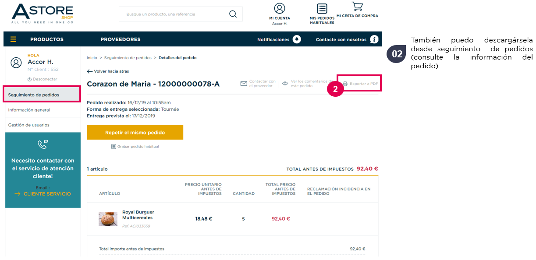536x260 pixels.
Task: Click the envelope Contactar con el proveedor icon
Action: [x=244, y=84]
